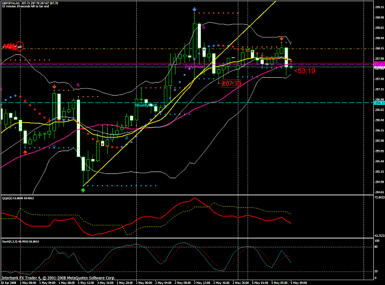The image size is (385, 285).
Task: Click the Stoch(5,3,3) indicator label
Action: coord(20,242)
